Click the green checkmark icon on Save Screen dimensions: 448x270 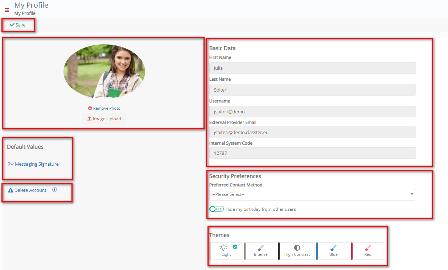[12, 25]
